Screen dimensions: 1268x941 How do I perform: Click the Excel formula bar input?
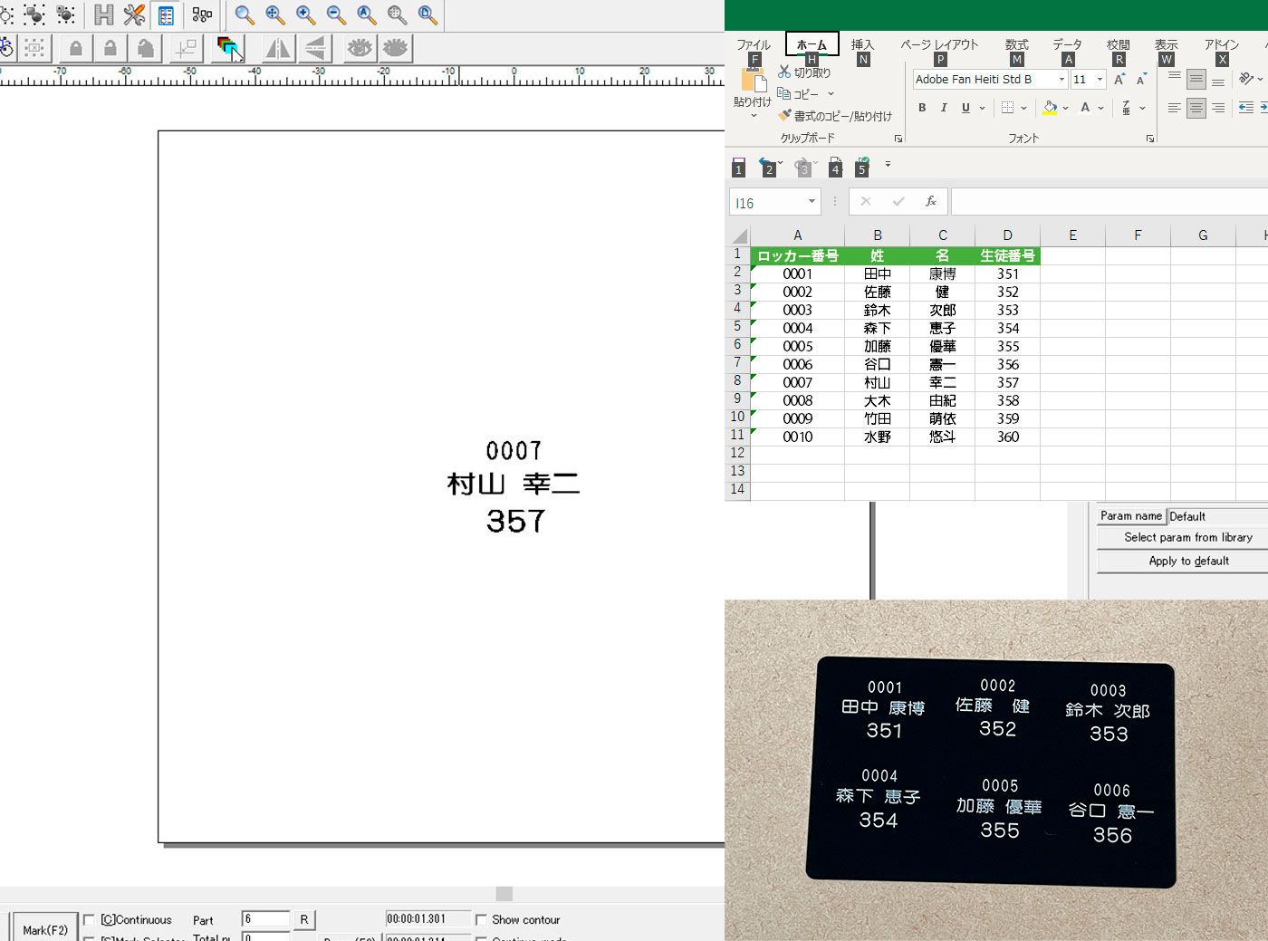pos(1109,201)
